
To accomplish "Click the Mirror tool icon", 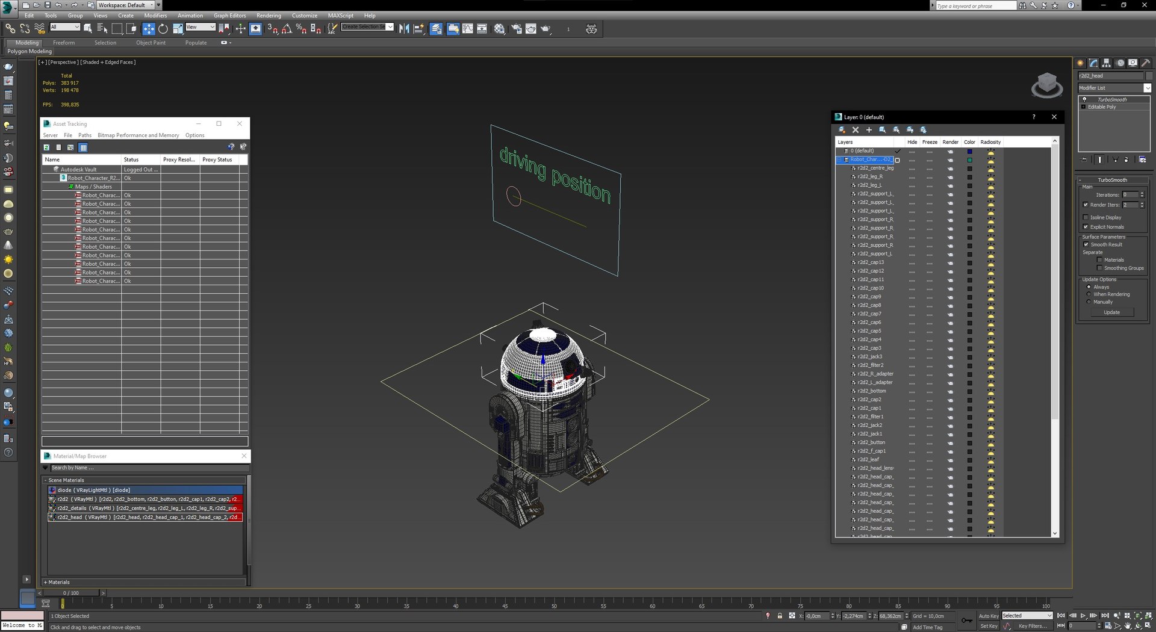I will tap(404, 28).
